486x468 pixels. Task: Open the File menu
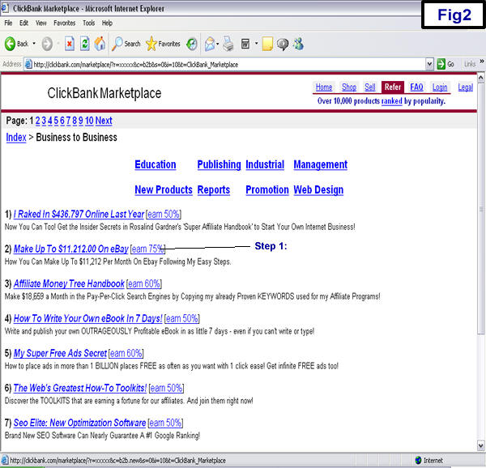(x=8, y=23)
